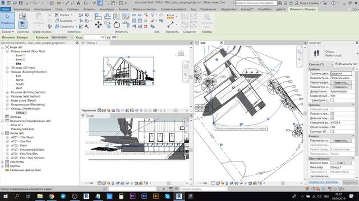Select the Modify (Изменить) arrow tool
The height and width of the screenshot is (201, 359).
point(7,21)
